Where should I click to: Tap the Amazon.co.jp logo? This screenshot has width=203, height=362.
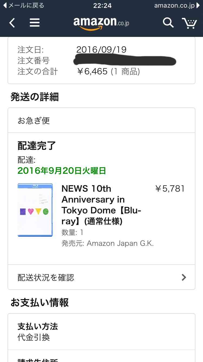(x=101, y=23)
